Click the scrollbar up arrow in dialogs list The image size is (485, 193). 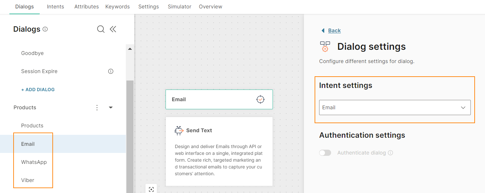pos(130,49)
